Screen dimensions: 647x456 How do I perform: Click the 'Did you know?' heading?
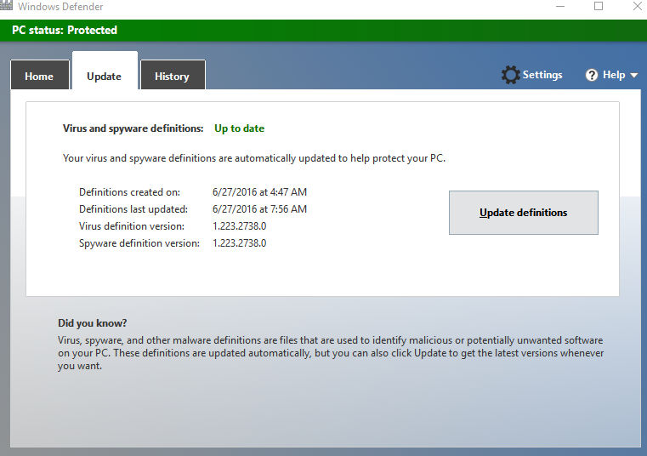[92, 323]
